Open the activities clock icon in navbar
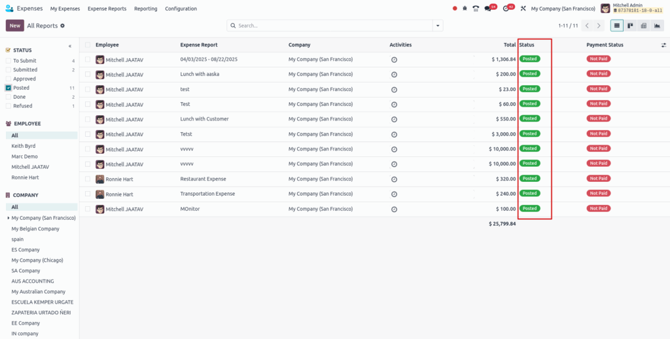670x339 pixels. click(x=506, y=9)
